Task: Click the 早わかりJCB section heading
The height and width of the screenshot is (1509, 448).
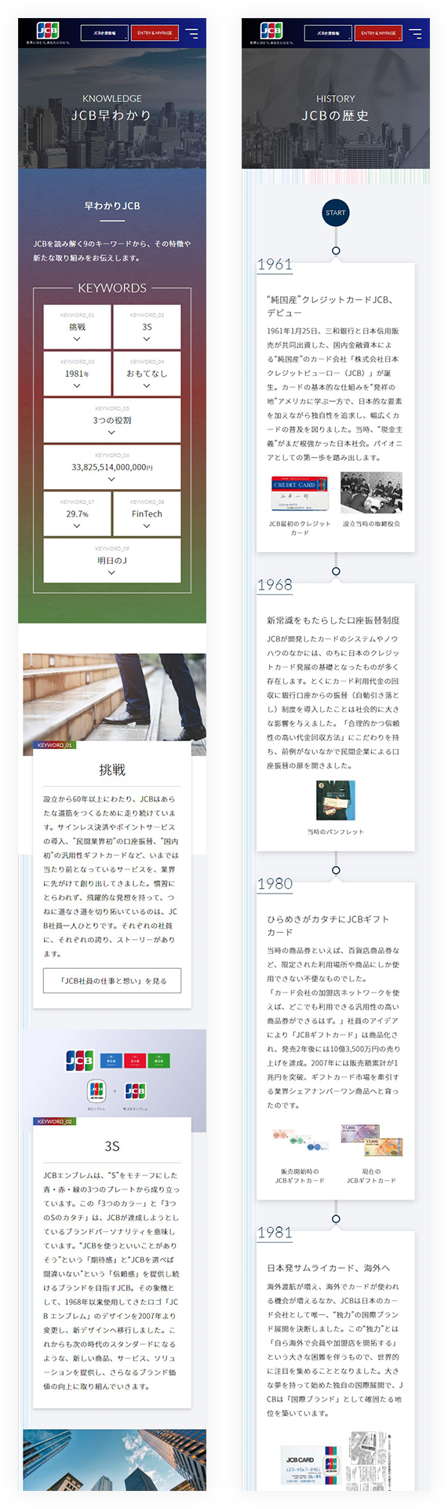Action: click(112, 206)
